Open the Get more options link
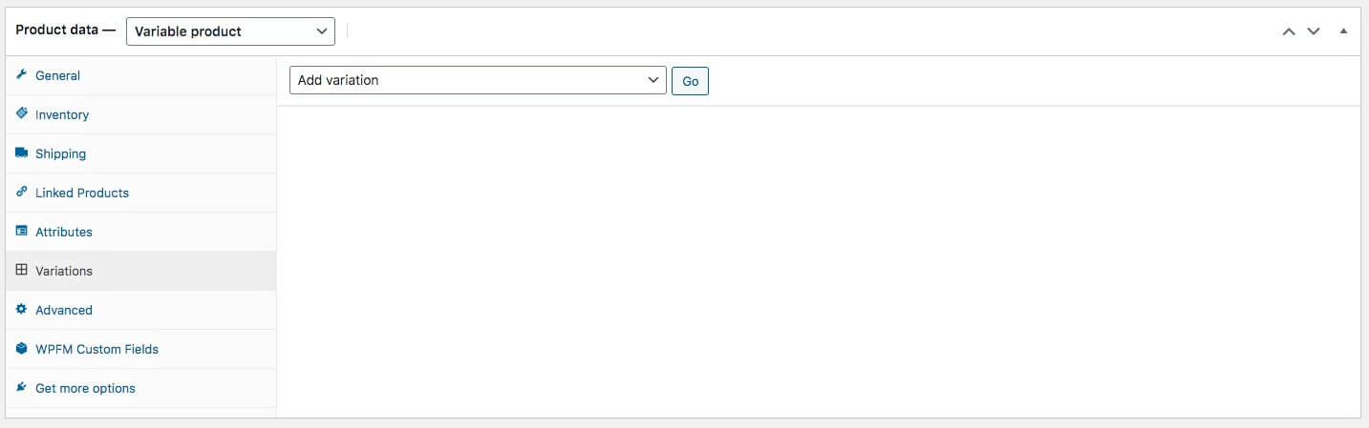 (85, 388)
